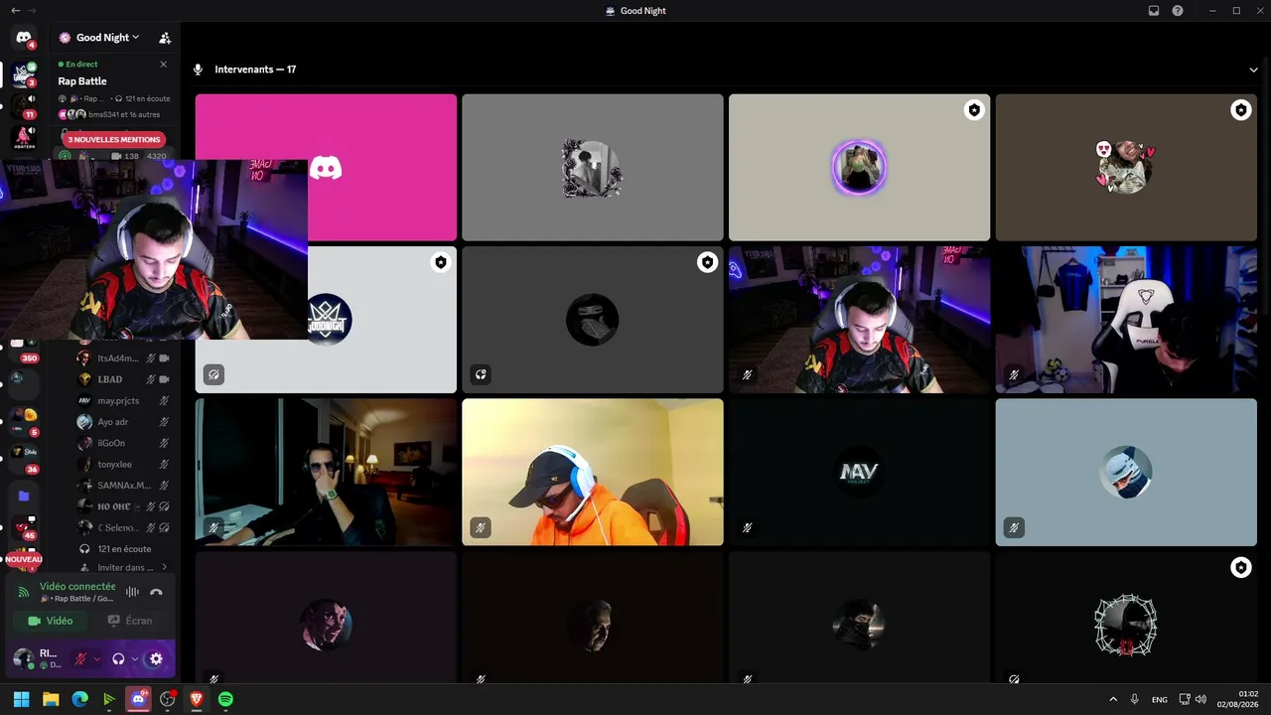
Task: Click the muted icon on MAV Project tile
Action: click(x=747, y=527)
